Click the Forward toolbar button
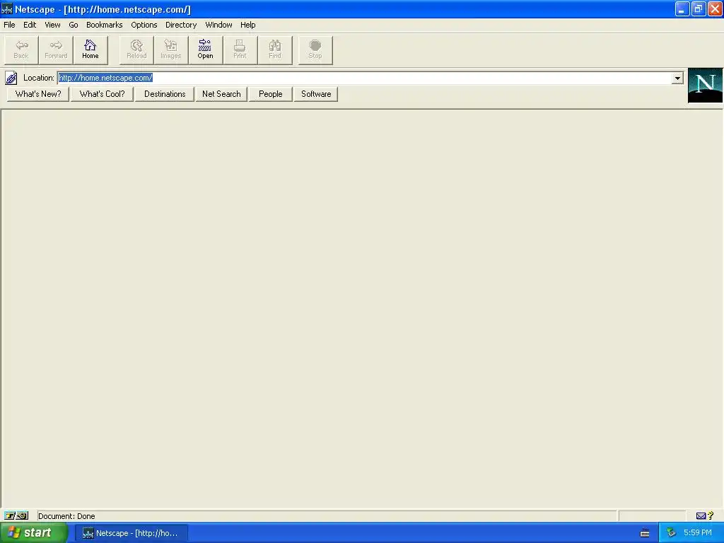 tap(56, 50)
